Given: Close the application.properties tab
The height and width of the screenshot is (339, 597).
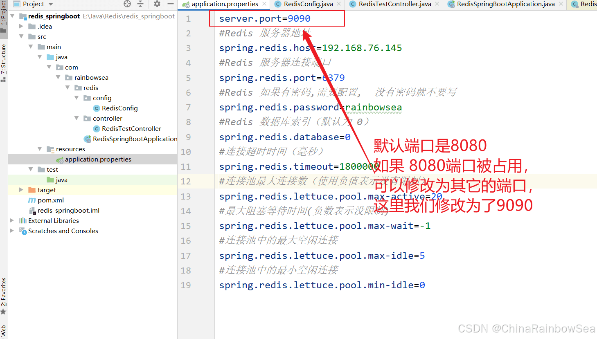Looking at the screenshot, I should (x=264, y=4).
